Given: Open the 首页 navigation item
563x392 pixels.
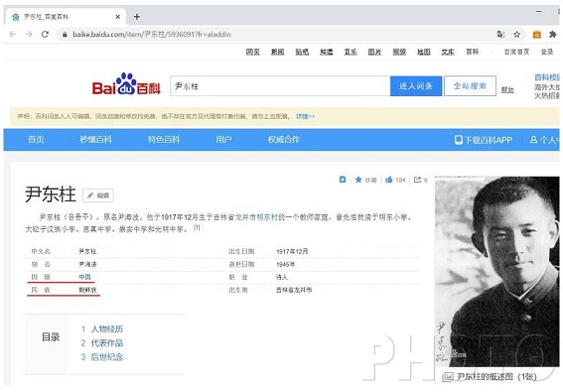Looking at the screenshot, I should 36,140.
